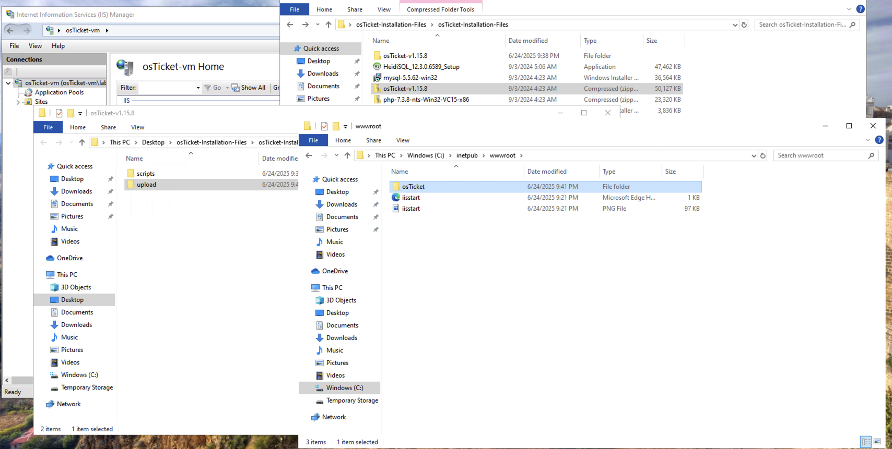Viewport: 892px width, 449px height.
Task: Go up one level in wwwroot window
Action: (347, 155)
